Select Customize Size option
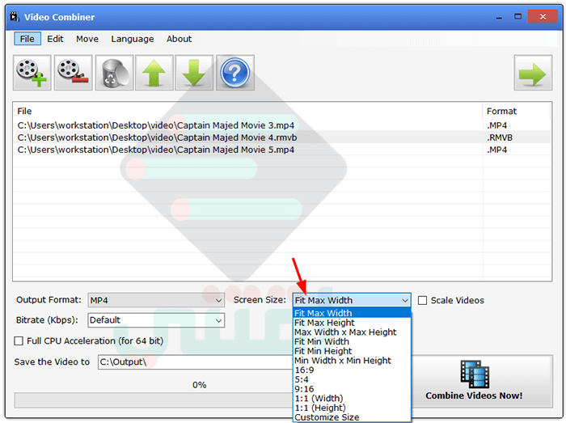Screen dimensions: 566x423 tap(352, 417)
